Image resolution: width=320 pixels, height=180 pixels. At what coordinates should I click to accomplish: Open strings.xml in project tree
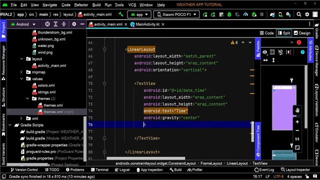coord(46,92)
